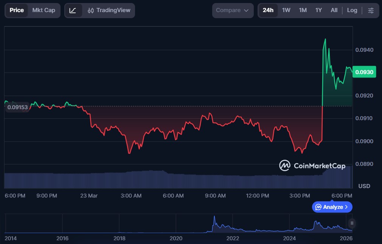Click the price spike peak on the chart
The width and height of the screenshot is (382, 244).
[325, 39]
